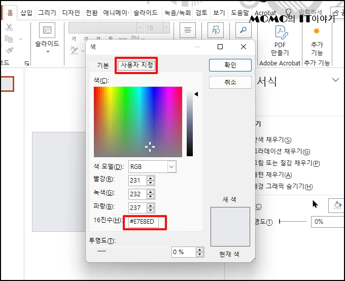Click the copy icon in clipboard group

(9, 39)
